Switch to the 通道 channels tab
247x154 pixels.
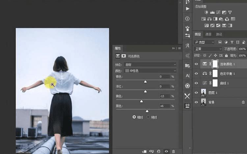(x=208, y=34)
